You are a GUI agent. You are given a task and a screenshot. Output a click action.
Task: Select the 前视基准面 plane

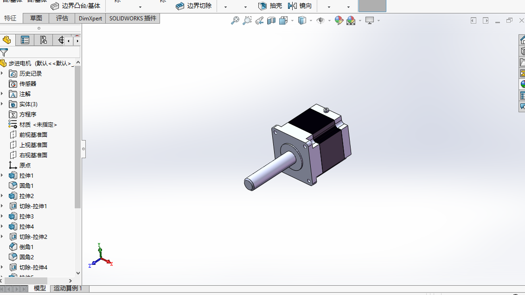[x=28, y=135]
